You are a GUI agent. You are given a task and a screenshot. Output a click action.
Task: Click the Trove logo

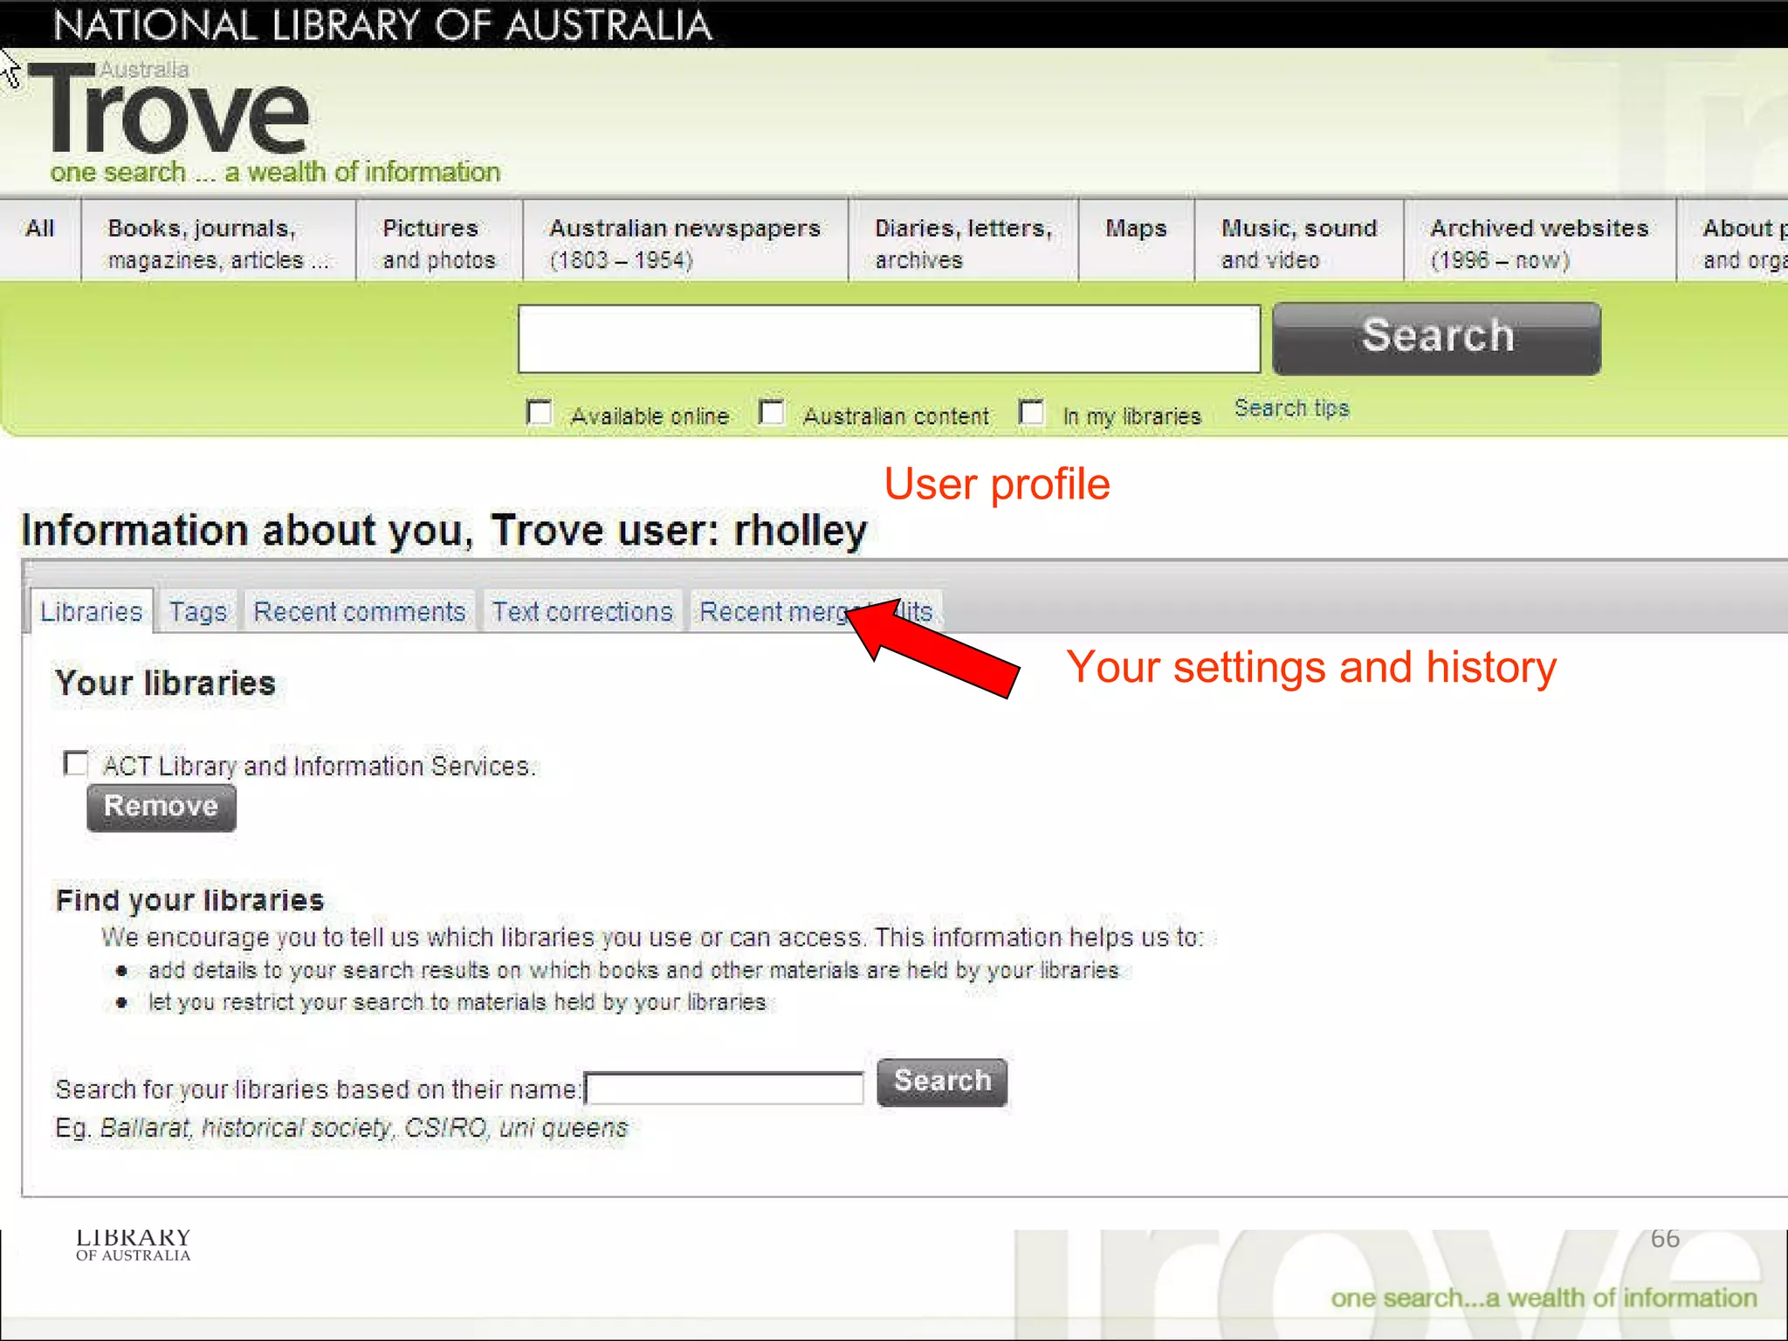point(169,108)
